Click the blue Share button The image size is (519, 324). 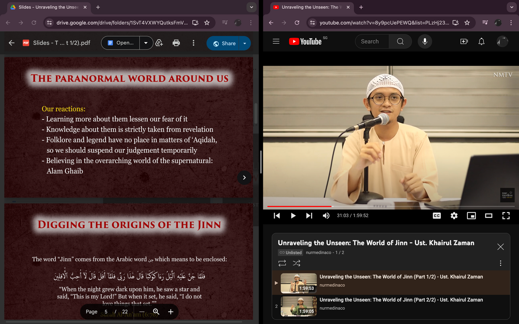point(224,43)
